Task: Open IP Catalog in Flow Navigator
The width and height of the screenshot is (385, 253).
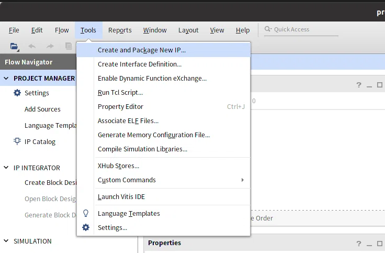Action: tap(40, 141)
